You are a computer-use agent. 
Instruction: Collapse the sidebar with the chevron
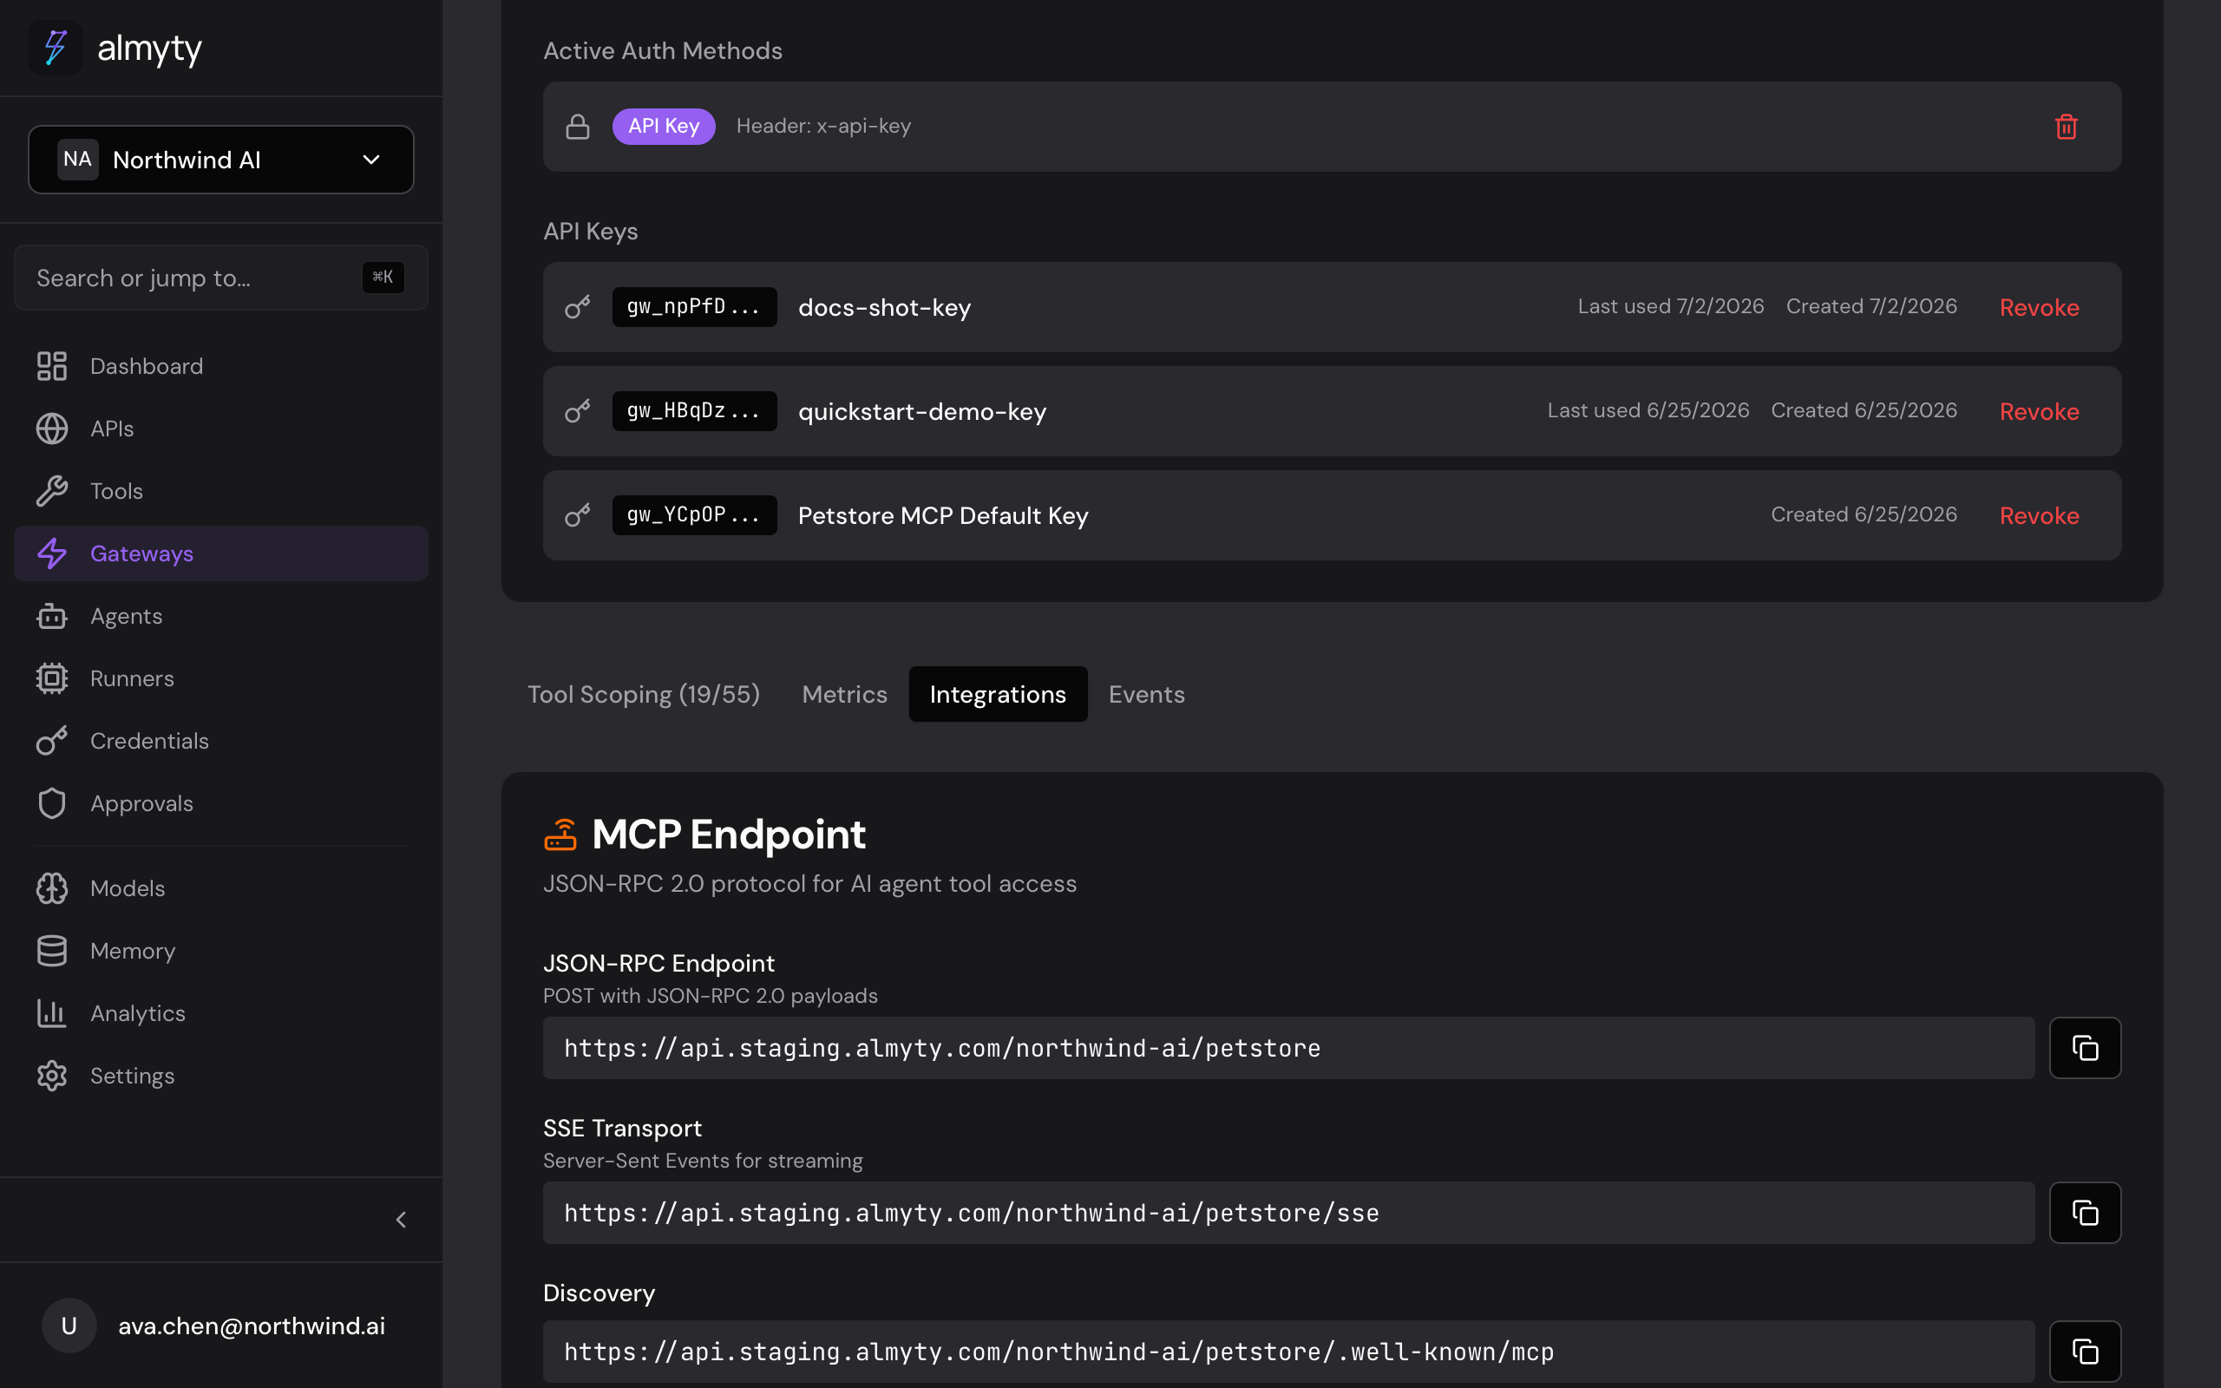tap(401, 1220)
